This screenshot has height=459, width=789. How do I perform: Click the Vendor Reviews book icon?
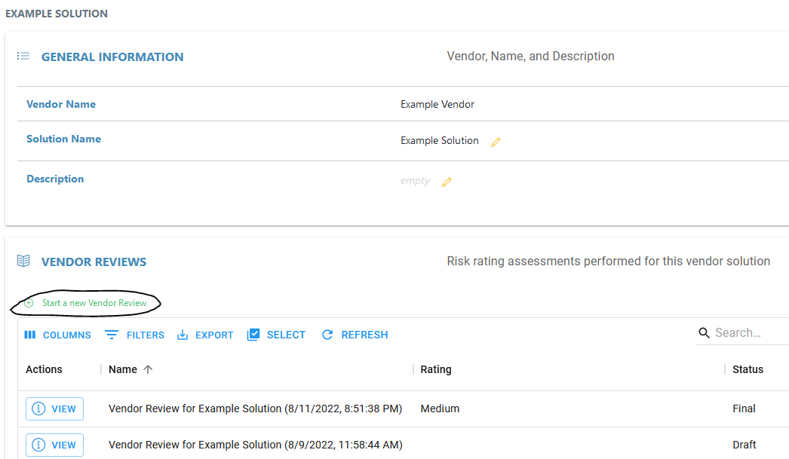coord(23,262)
